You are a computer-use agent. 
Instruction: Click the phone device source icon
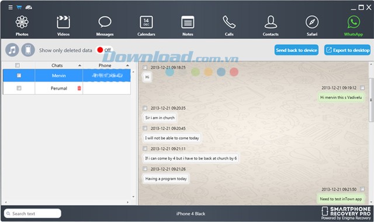(28, 50)
